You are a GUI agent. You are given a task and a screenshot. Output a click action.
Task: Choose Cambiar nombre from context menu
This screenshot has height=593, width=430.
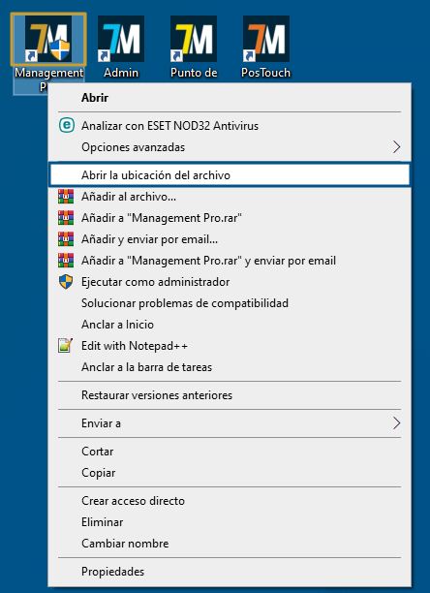[230, 544]
